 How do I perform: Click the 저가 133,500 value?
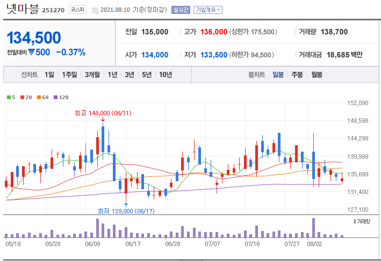coord(214,55)
